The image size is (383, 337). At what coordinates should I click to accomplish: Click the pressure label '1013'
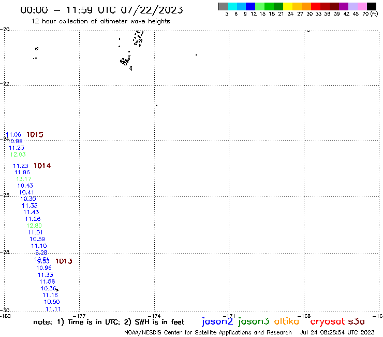tap(64, 261)
